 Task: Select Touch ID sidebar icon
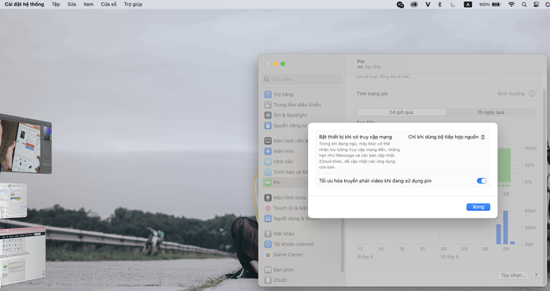pyautogui.click(x=268, y=208)
